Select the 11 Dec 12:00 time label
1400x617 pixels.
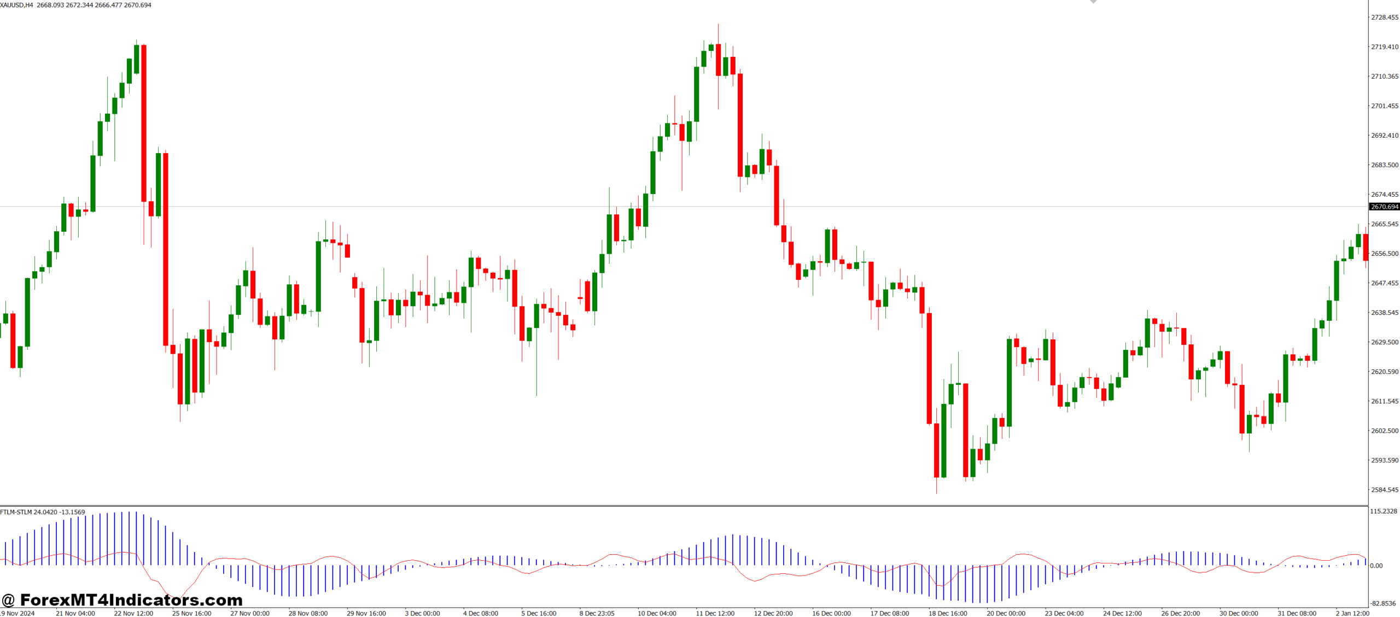715,613
